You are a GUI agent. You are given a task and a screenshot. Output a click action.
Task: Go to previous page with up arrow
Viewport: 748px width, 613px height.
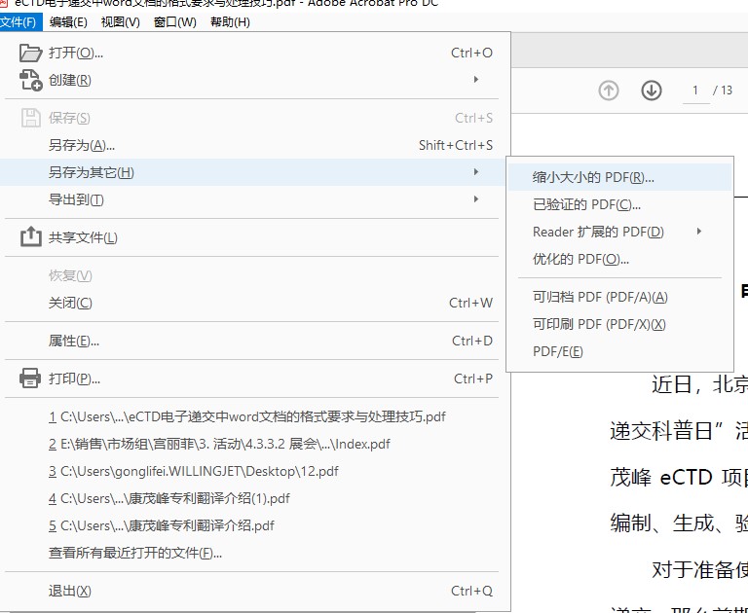tap(609, 90)
